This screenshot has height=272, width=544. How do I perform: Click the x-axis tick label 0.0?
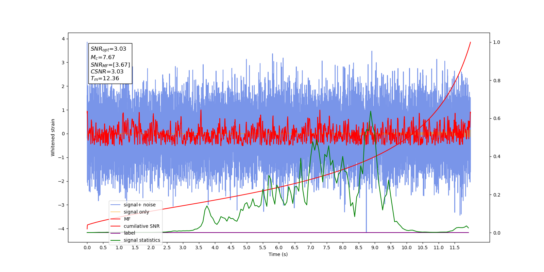(x=87, y=248)
